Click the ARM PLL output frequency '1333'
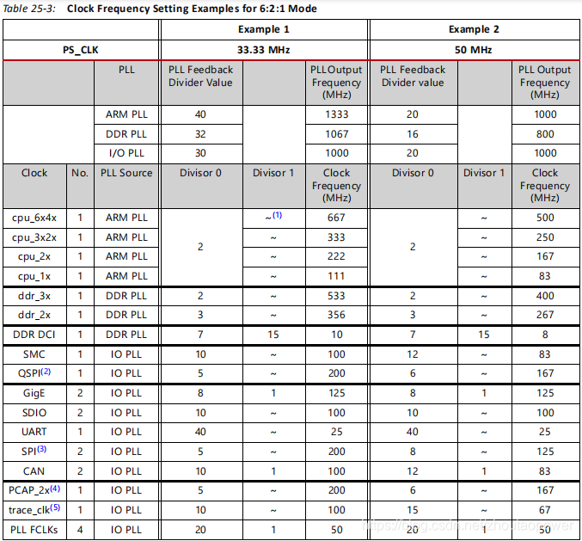The height and width of the screenshot is (541, 582). [x=337, y=114]
